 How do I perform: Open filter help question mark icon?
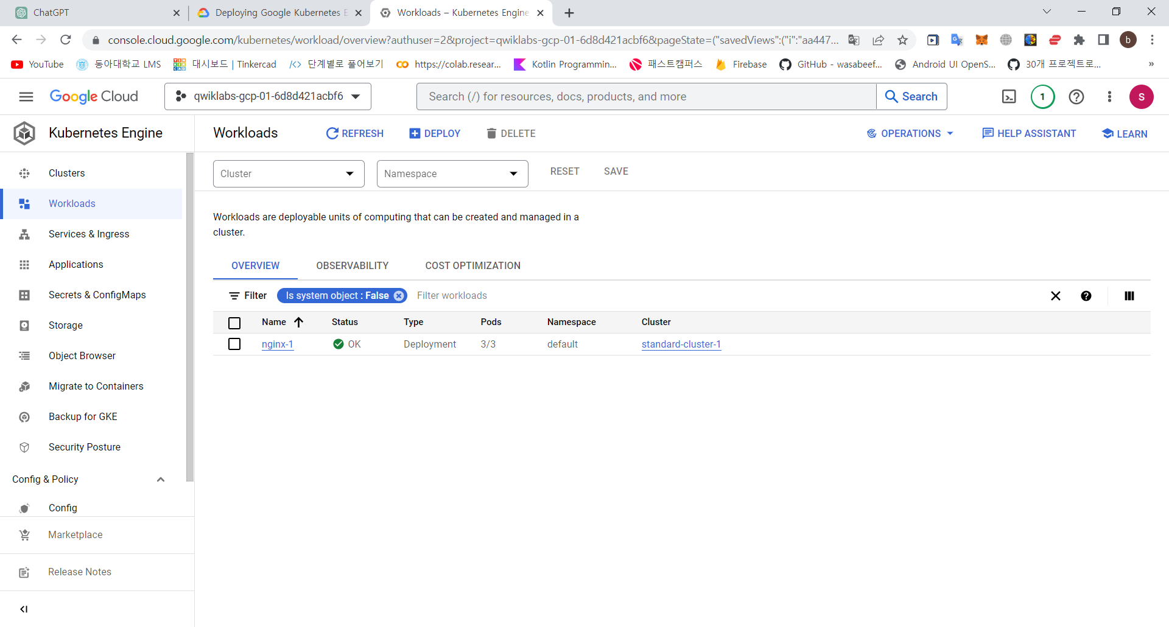[x=1086, y=296]
